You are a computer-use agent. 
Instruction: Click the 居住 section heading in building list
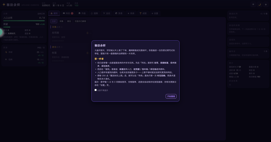(54, 47)
